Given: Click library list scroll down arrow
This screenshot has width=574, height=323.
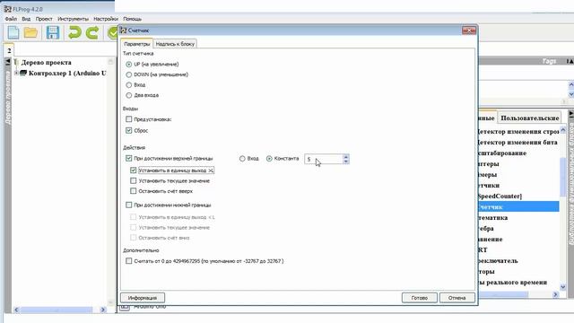Looking at the screenshot, I should coord(563,287).
